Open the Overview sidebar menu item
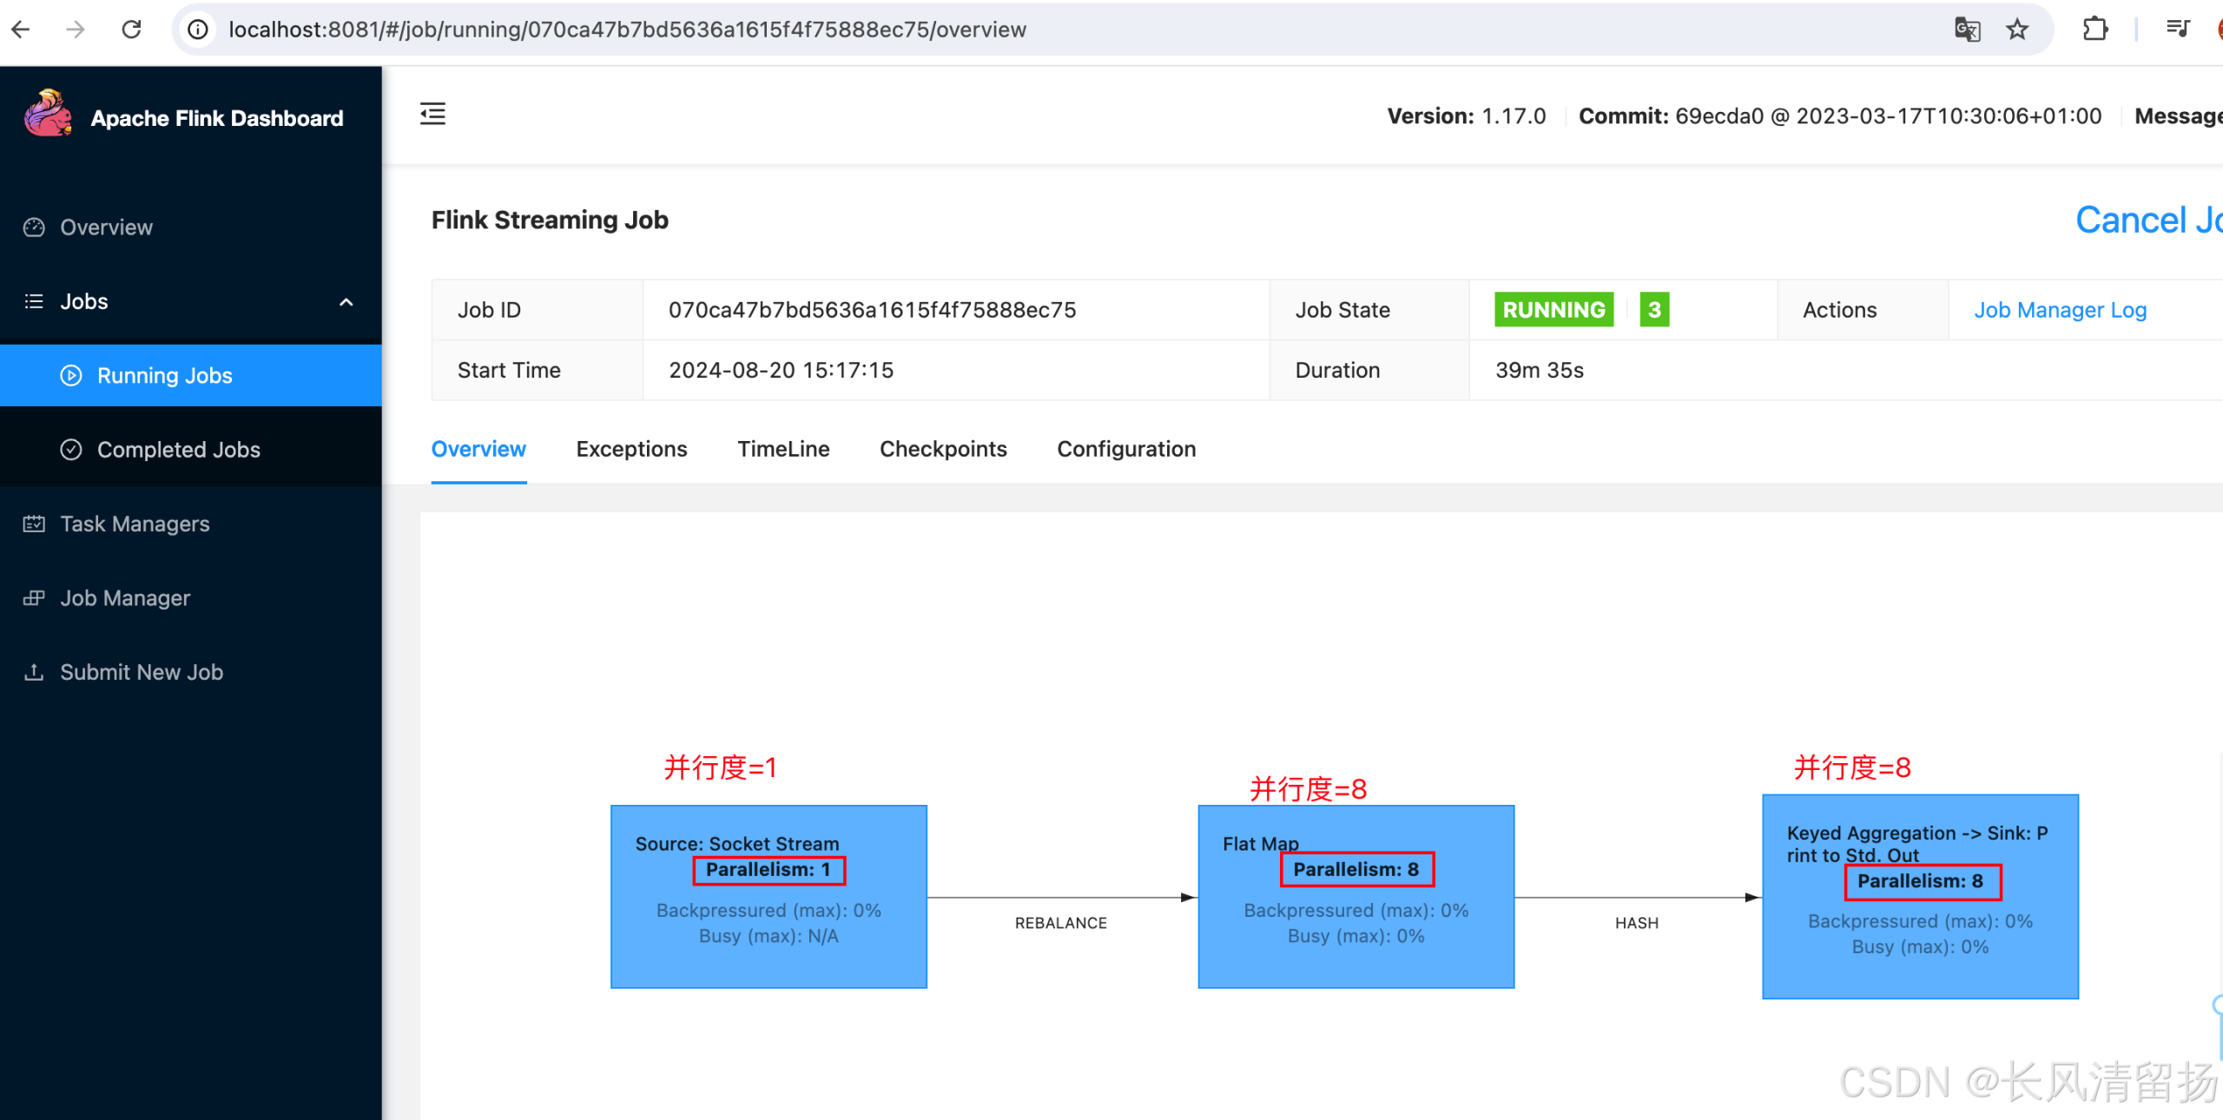2223x1120 pixels. (x=106, y=227)
